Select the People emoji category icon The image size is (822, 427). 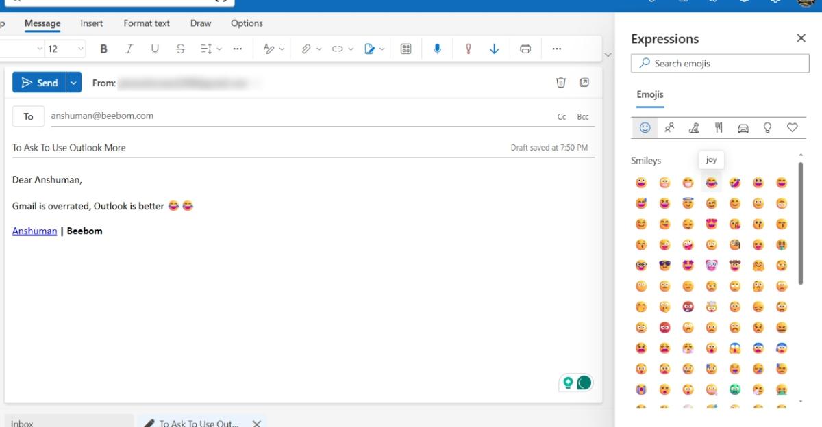[669, 127]
